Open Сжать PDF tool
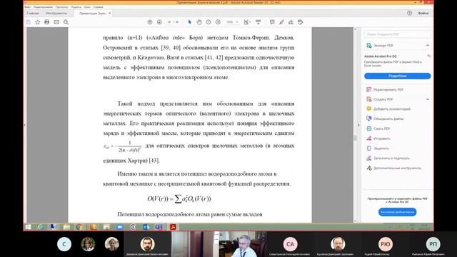The height and width of the screenshot is (257, 457). tap(378, 128)
